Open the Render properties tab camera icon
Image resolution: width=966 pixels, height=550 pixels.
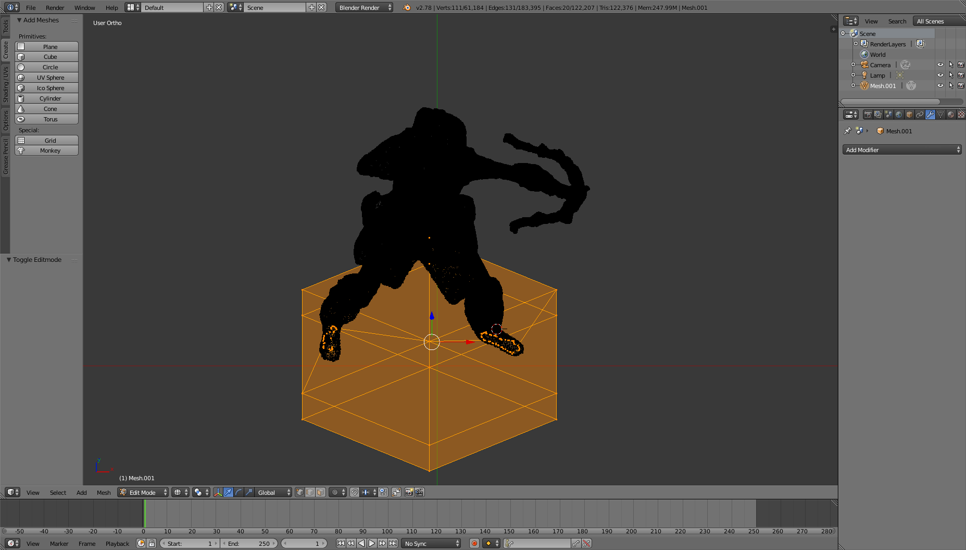tap(868, 115)
